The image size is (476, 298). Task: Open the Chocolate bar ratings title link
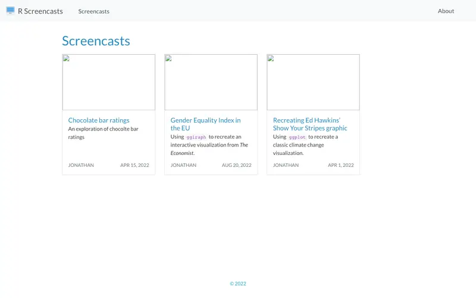(99, 120)
